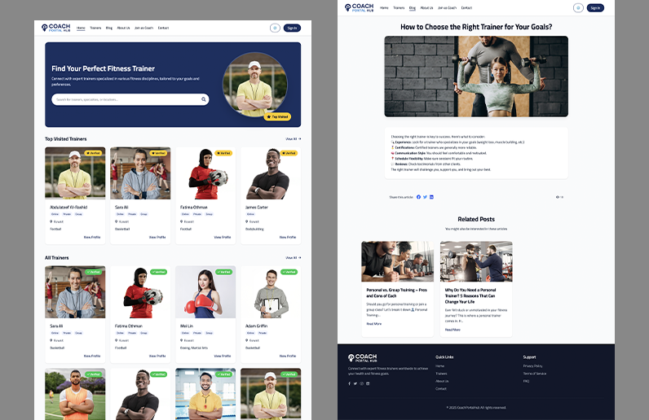
Task: Share the article via the Twitter icon
Action: pos(425,197)
